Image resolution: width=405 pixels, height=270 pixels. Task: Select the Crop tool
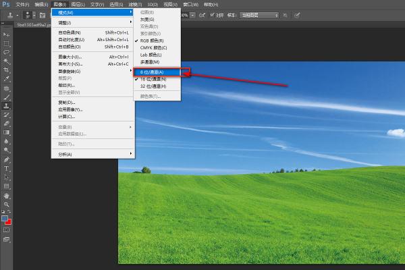pos(6,70)
